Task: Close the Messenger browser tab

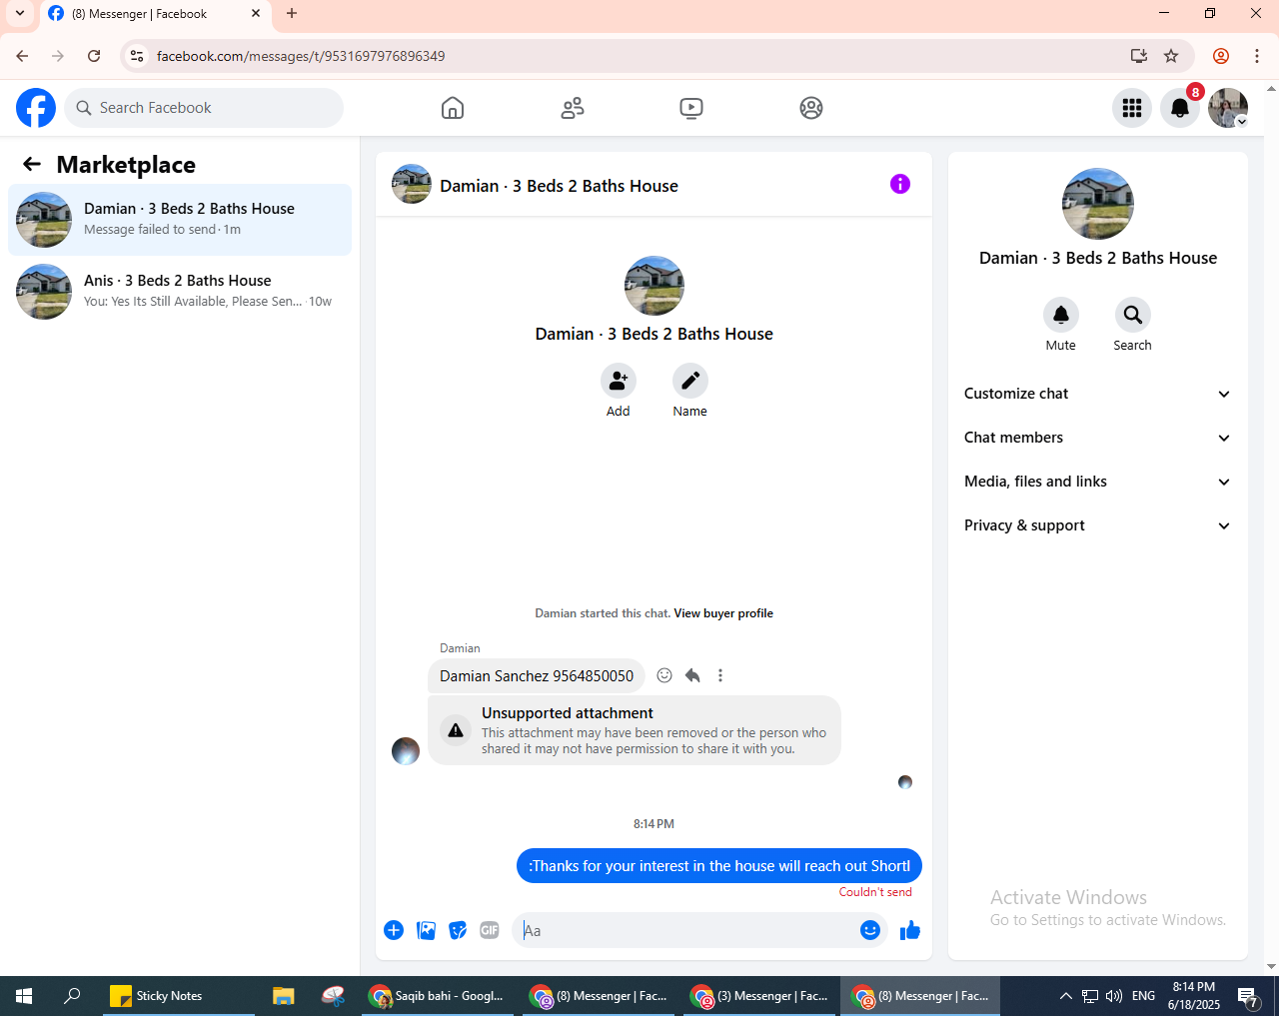Action: click(256, 14)
